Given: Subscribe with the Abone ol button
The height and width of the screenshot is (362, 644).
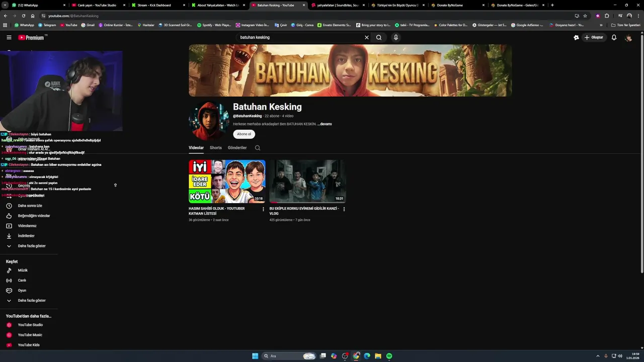Looking at the screenshot, I should 244,134.
